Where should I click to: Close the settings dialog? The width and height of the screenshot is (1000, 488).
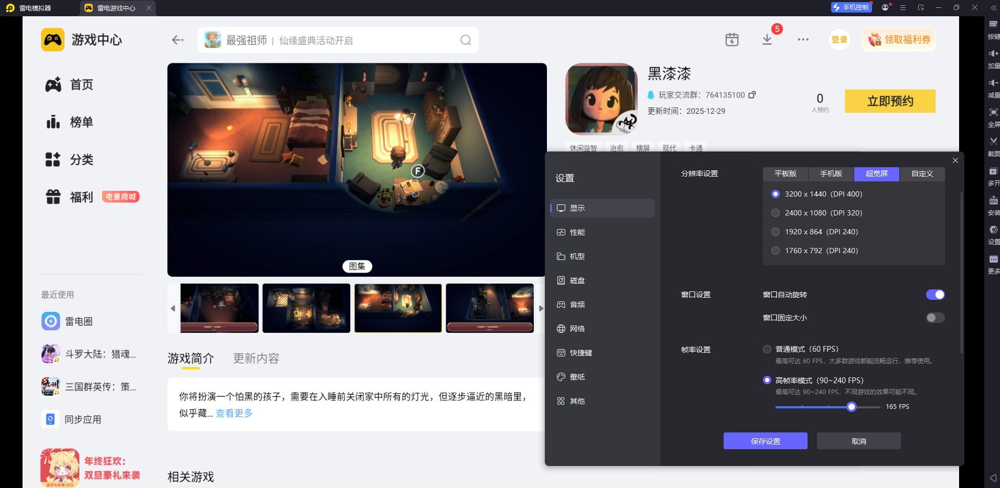point(955,160)
